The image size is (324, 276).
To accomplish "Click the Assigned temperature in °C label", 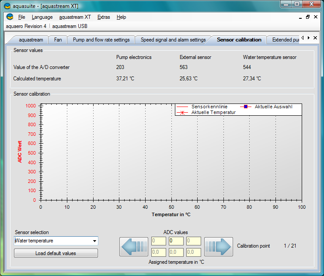I will (176, 262).
